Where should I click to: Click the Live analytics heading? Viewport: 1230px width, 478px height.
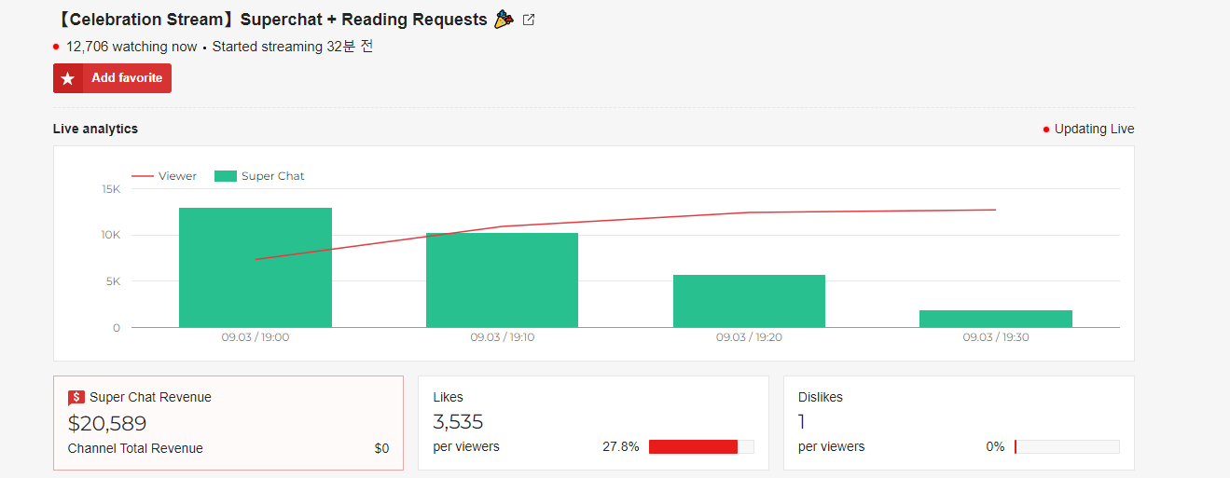95,129
